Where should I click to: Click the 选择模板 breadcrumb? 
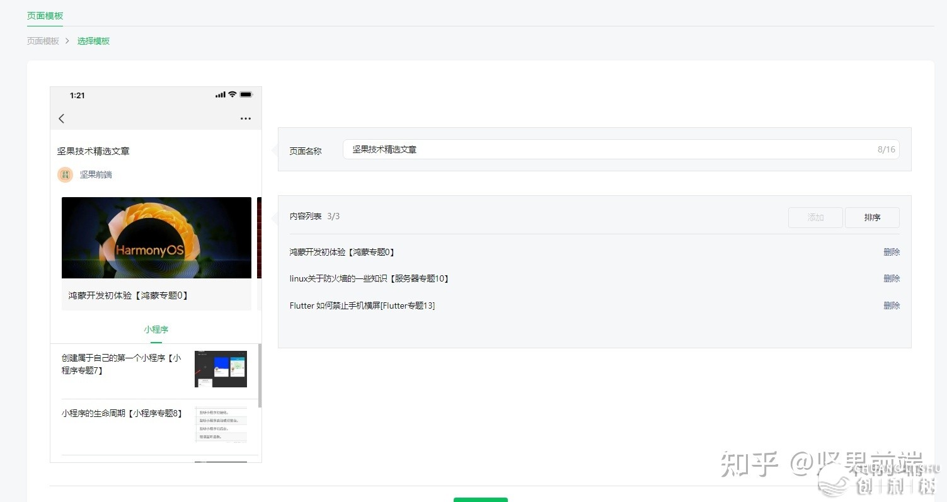93,41
